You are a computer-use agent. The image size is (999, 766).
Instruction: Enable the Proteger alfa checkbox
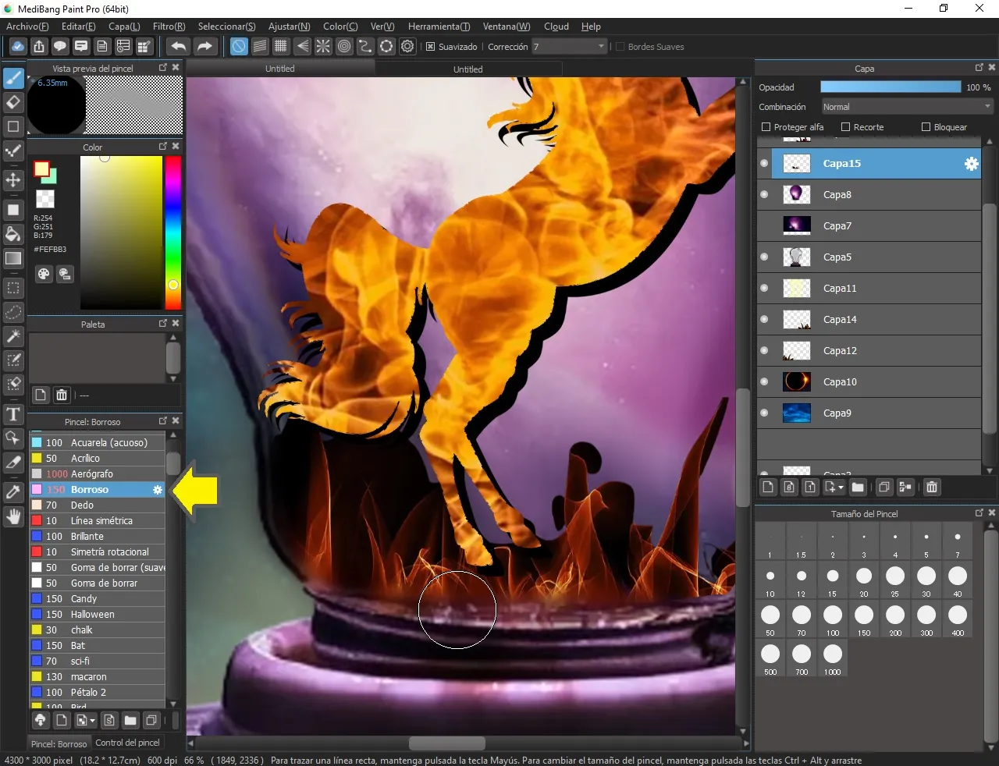[x=766, y=127]
